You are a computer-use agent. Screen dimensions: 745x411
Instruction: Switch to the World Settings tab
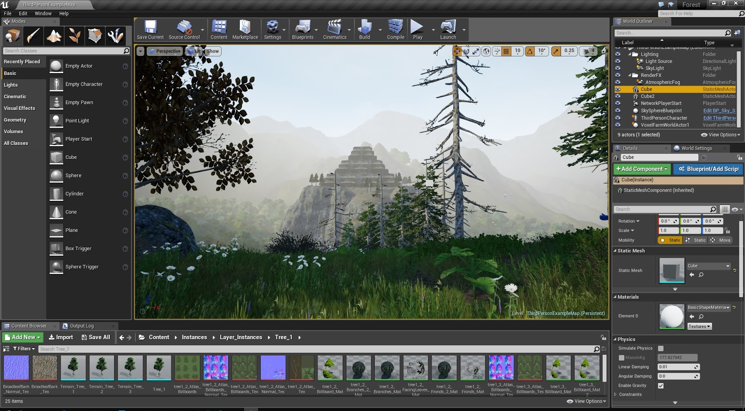(x=697, y=149)
